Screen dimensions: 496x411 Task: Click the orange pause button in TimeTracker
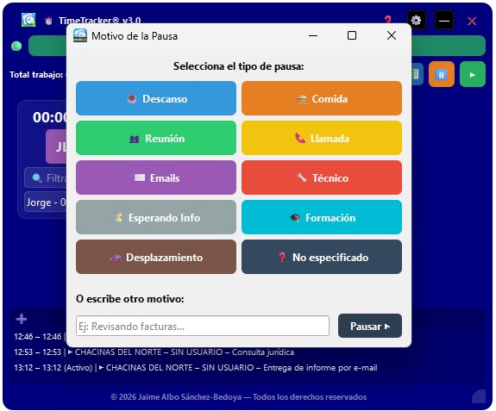tap(442, 75)
